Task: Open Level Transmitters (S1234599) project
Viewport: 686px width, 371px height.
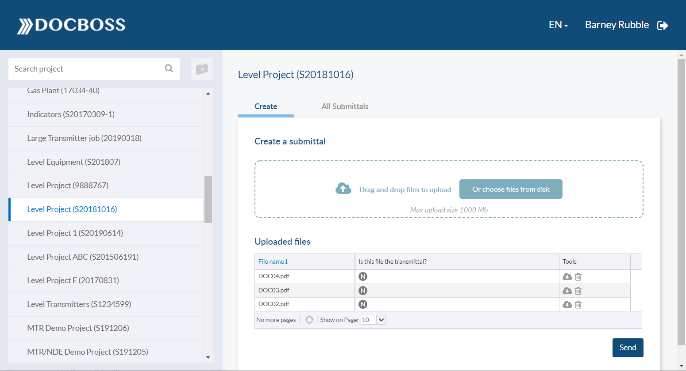Action: 106,304
